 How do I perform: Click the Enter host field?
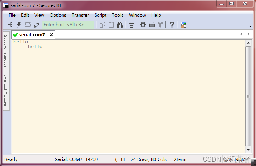click(x=68, y=25)
